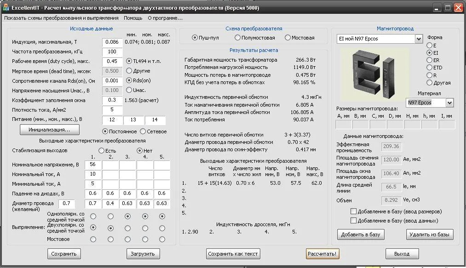The width and height of the screenshot is (466, 268).
Task: Select core shape 'ER'
Action: pyautogui.click(x=429, y=60)
